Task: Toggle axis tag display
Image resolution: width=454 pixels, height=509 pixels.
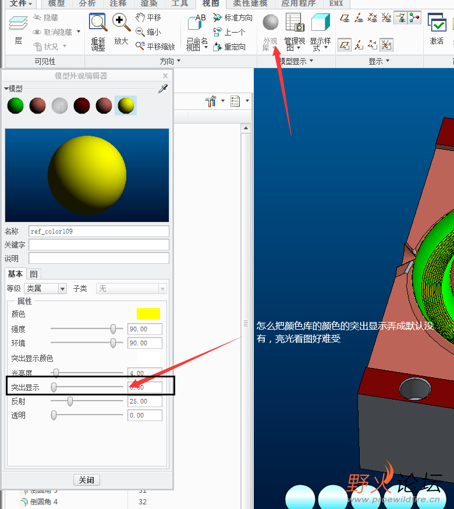Action: point(359,45)
